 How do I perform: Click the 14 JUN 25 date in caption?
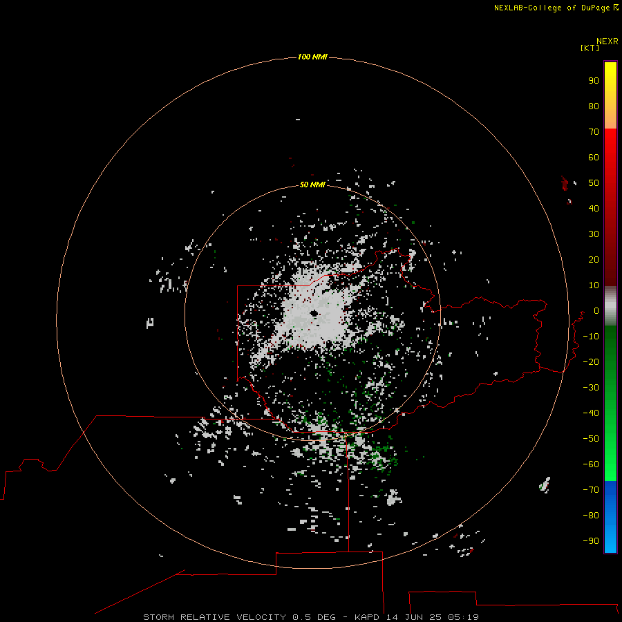(414, 617)
